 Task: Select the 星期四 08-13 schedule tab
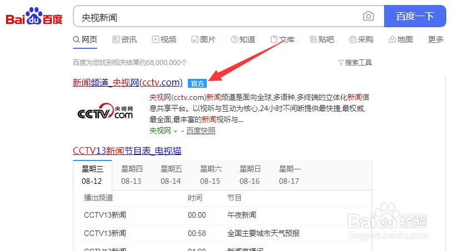click(132, 175)
